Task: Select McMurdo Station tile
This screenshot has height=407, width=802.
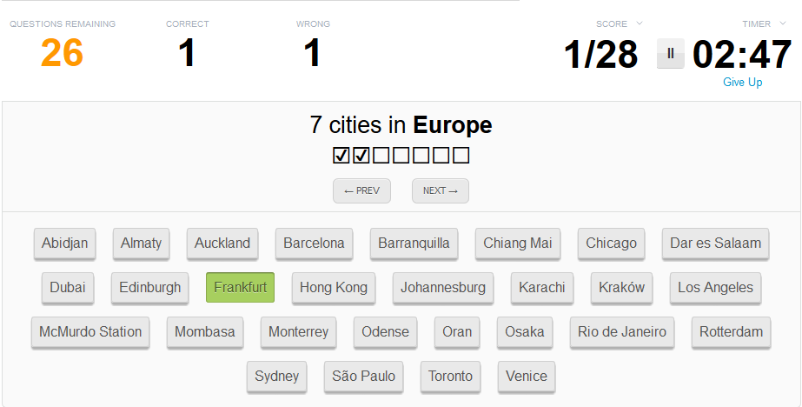Action: point(90,332)
